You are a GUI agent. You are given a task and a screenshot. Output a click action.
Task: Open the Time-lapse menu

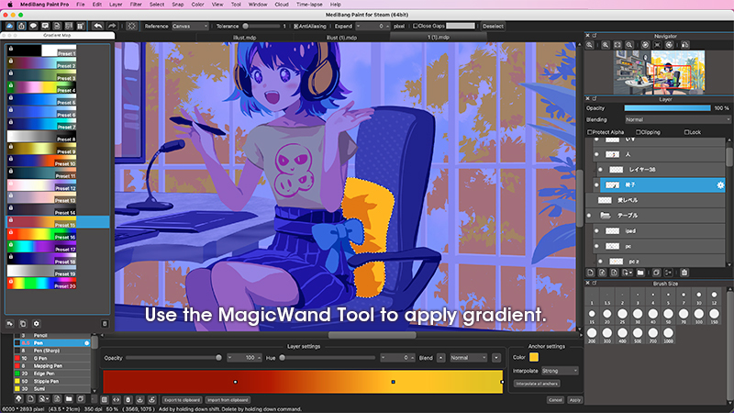309,5
